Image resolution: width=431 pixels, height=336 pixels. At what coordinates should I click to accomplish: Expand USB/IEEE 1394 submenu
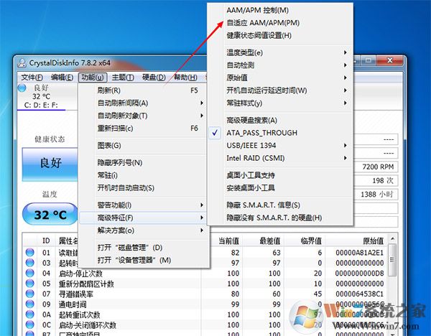[x=280, y=145]
